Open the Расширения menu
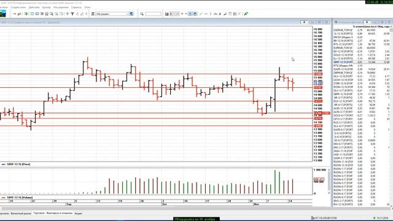Image resolution: width=393 pixels, height=221 pixels. pyautogui.click(x=61, y=7)
